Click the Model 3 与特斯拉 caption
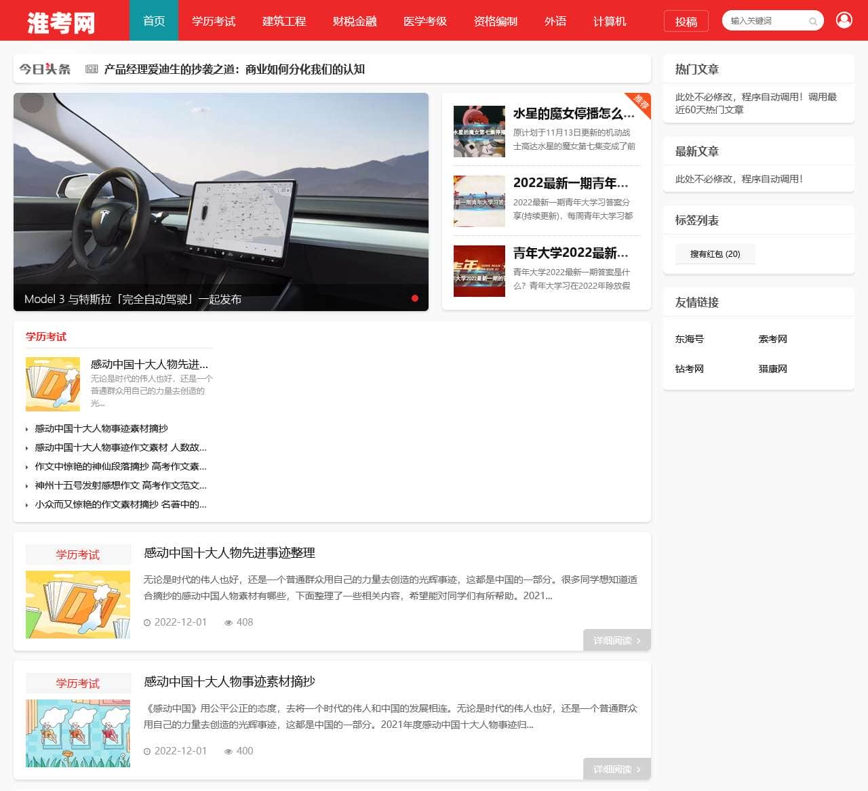Screen dimensions: 868x791 click(133, 299)
